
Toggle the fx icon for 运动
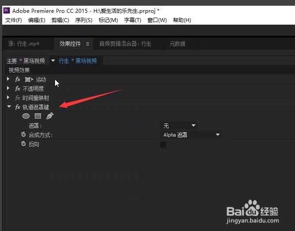pos(18,79)
